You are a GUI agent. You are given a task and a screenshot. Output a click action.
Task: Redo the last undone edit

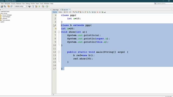click(11, 6)
